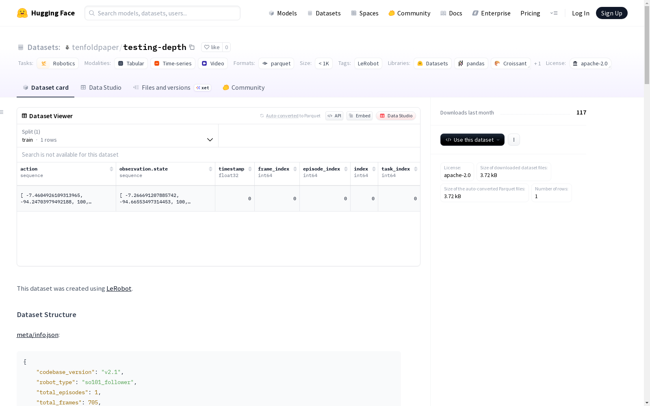650x406 pixels.
Task: Sort by timestamp column arrows
Action: pyautogui.click(x=250, y=169)
